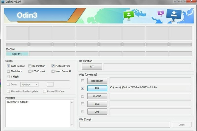The height and width of the screenshot is (131, 197).
Task: Enable the Nand Erase All checkbox
Action: [x=53, y=71]
